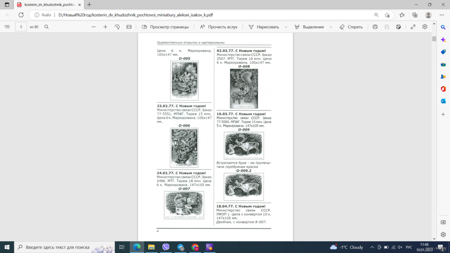Open the weather widget showing Cloudy
Screen dimensions: 450x253
346,247
